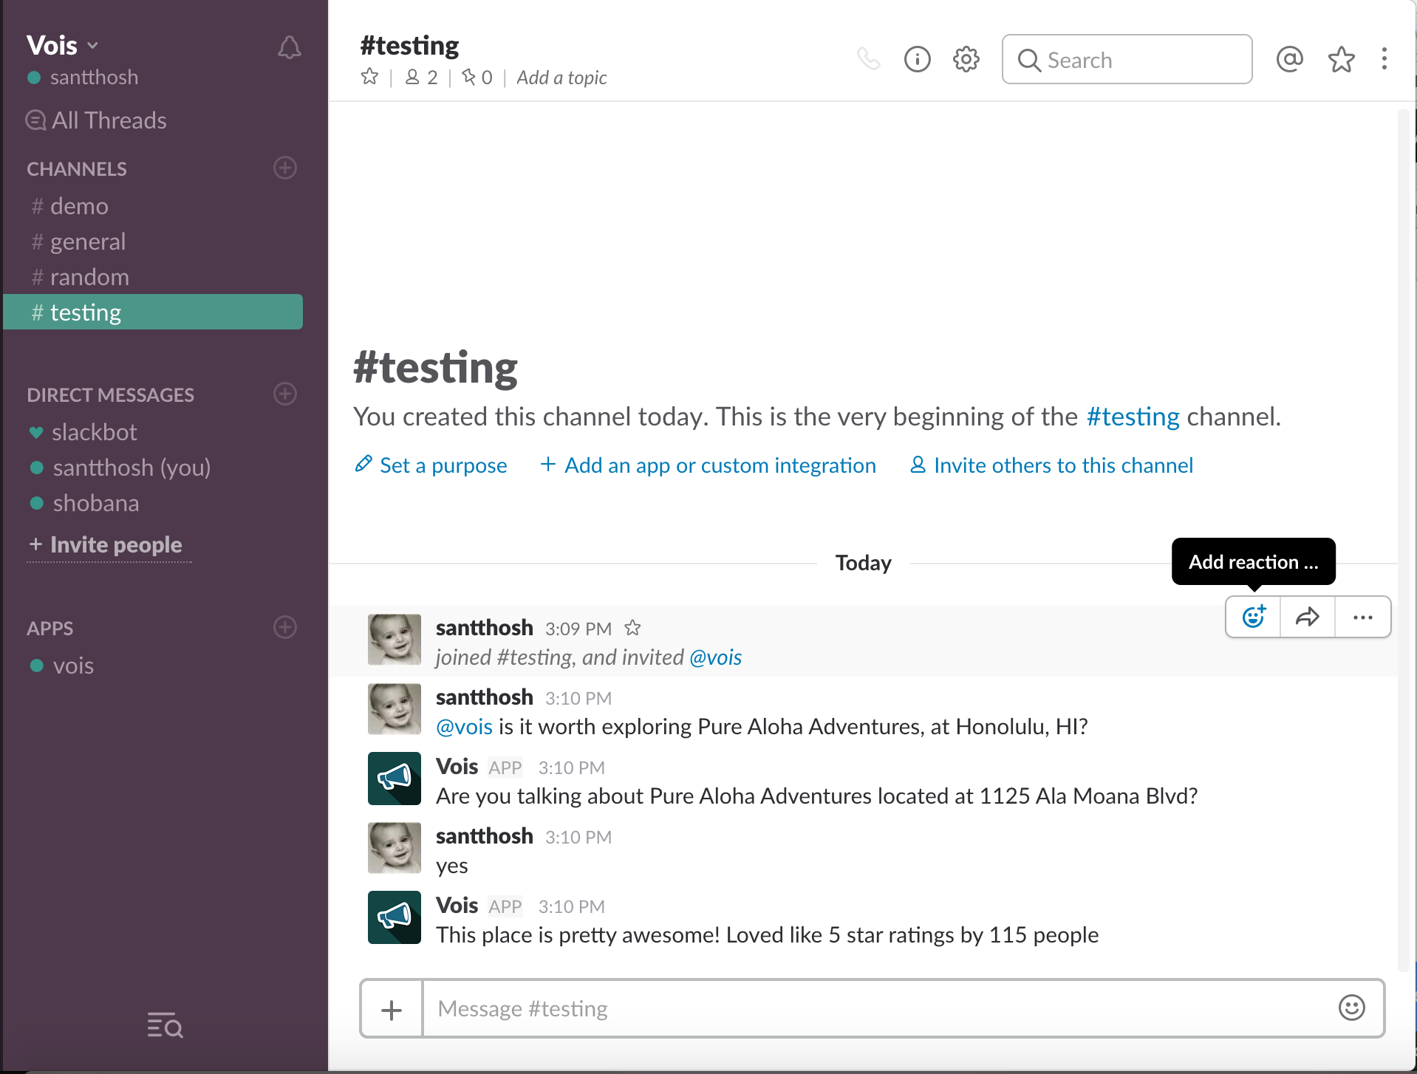Image resolution: width=1417 pixels, height=1074 pixels.
Task: Click the #testing link in the channel intro
Action: (x=1133, y=417)
